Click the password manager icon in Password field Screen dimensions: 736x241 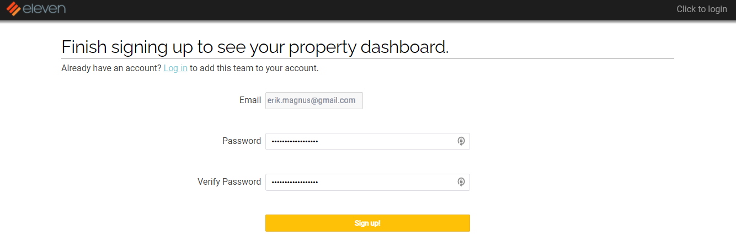click(461, 141)
